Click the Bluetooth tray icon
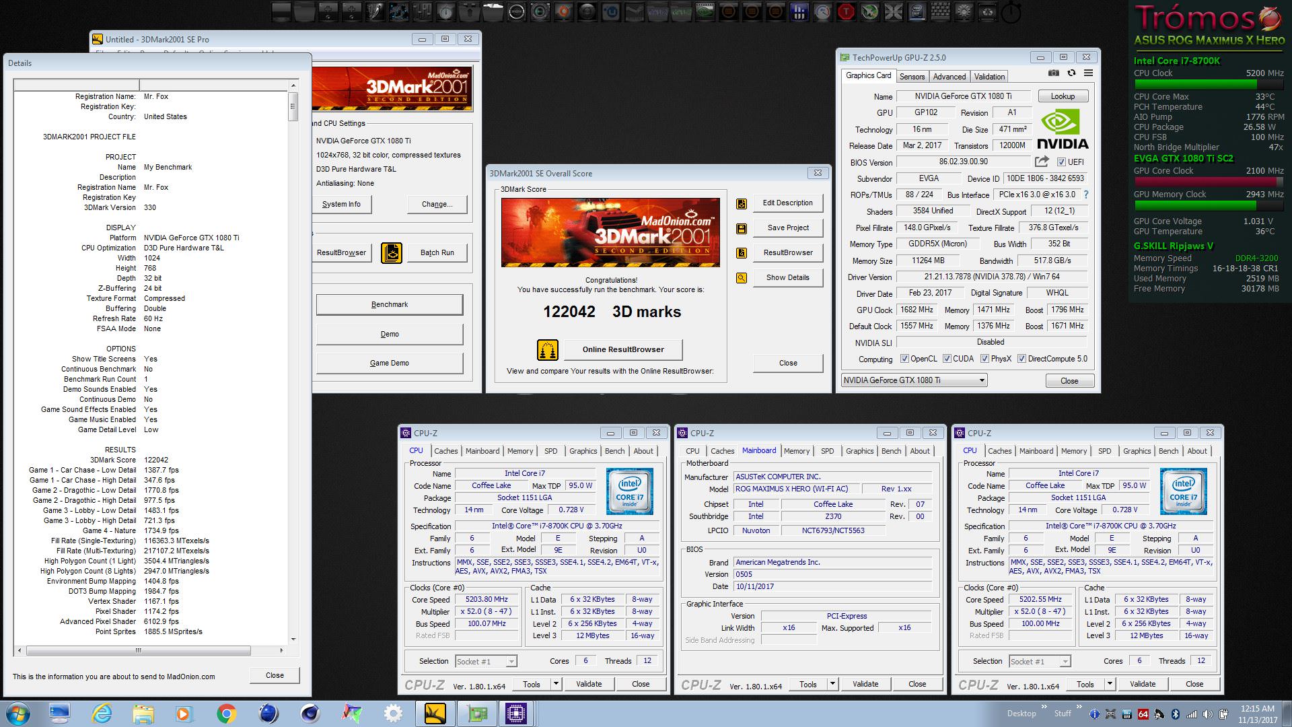The width and height of the screenshot is (1292, 727). [1176, 714]
